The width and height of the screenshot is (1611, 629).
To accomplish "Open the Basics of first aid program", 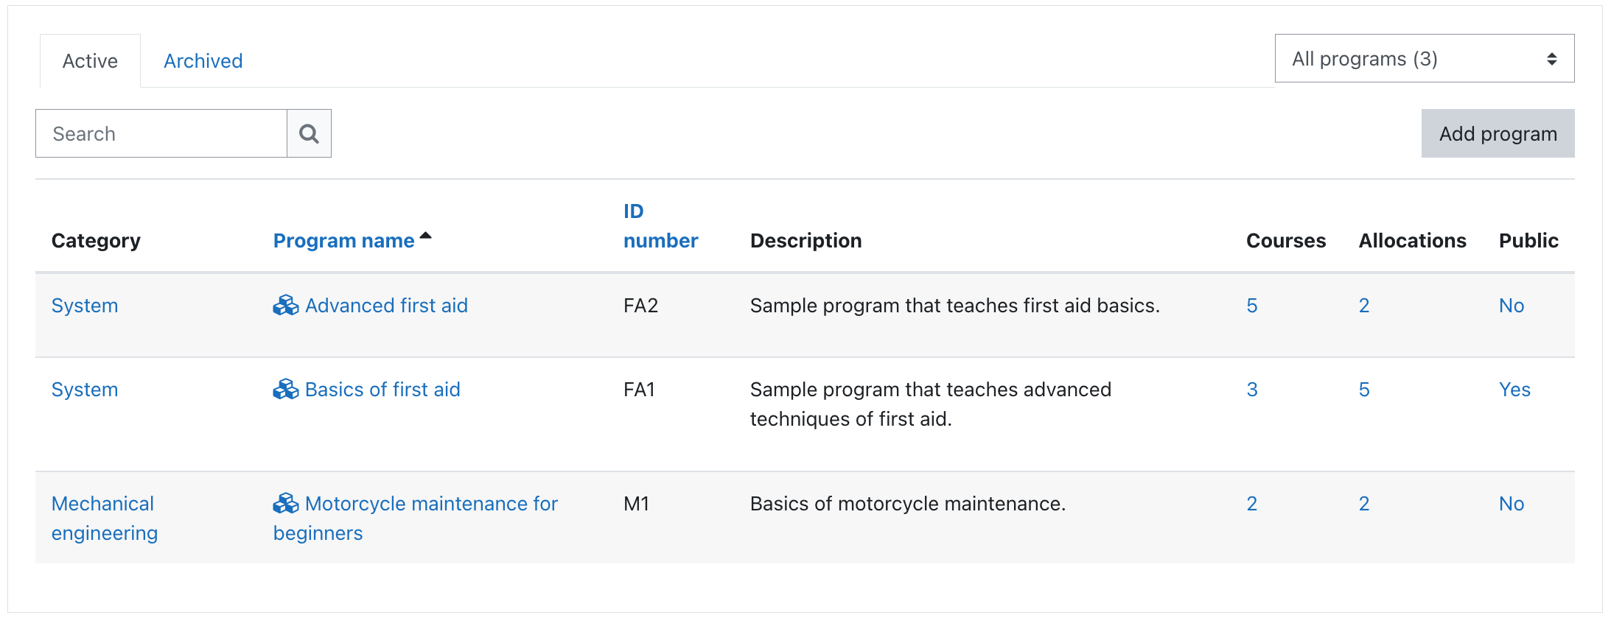I will pyautogui.click(x=382, y=390).
